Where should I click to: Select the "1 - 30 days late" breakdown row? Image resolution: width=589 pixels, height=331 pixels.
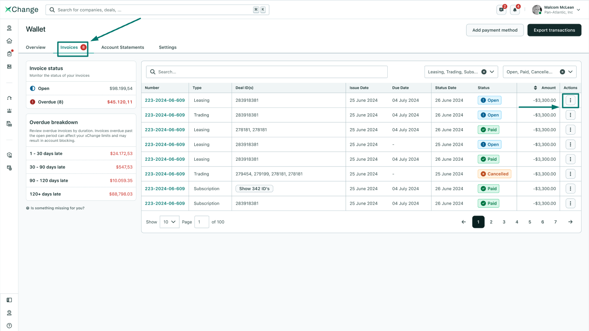81,154
